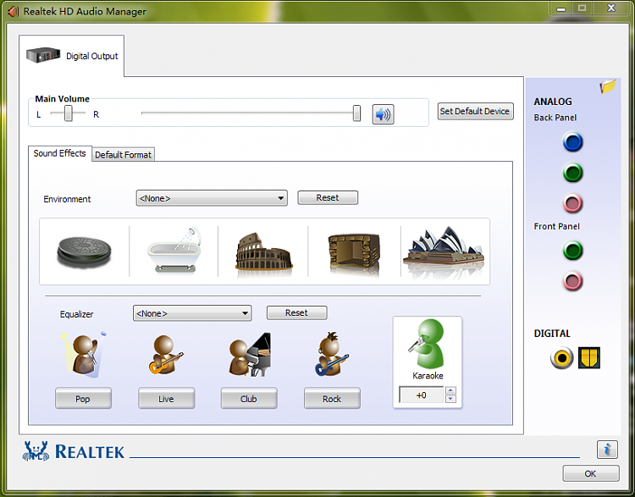The image size is (635, 497).
Task: Click the Realtek crab logo
Action: pos(36,451)
